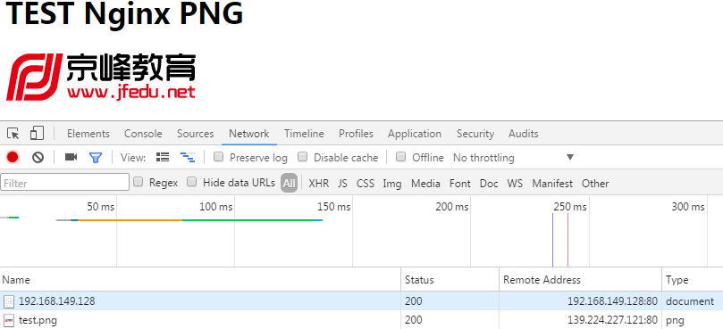The height and width of the screenshot is (329, 723).
Task: Click the Filter text input field
Action: 65,182
